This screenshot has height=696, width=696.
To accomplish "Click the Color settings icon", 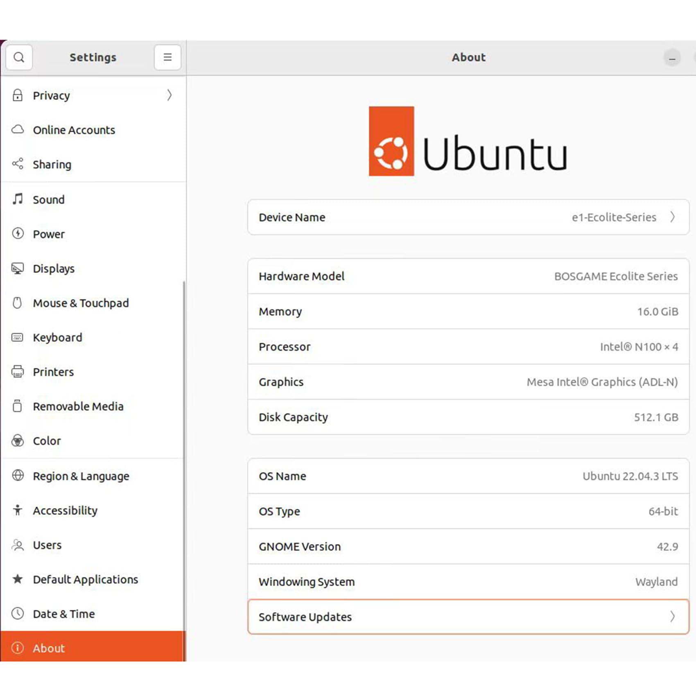I will pyautogui.click(x=17, y=441).
